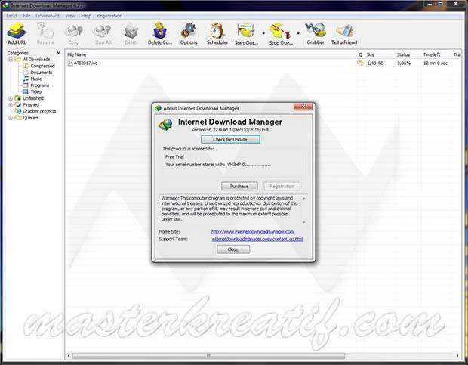Select Grabber projects in the tree
Viewport: 468px width, 365px height.
[39, 111]
